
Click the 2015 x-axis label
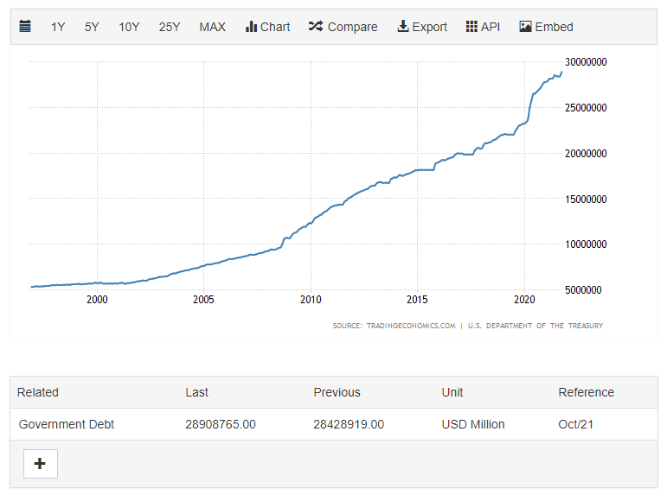(417, 300)
